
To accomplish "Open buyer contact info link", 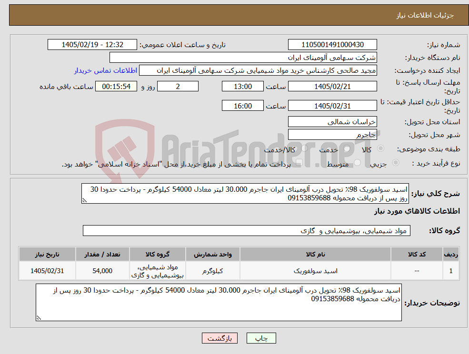I will coord(106,70).
